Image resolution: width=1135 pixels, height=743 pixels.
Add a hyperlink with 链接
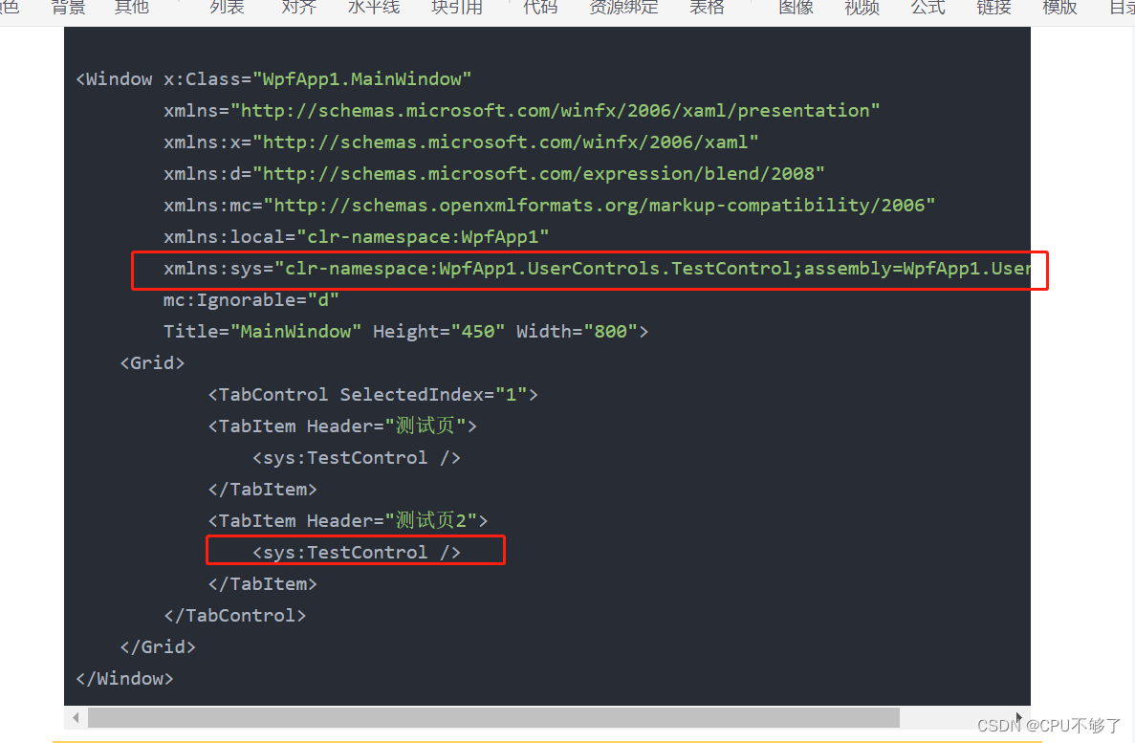993,8
